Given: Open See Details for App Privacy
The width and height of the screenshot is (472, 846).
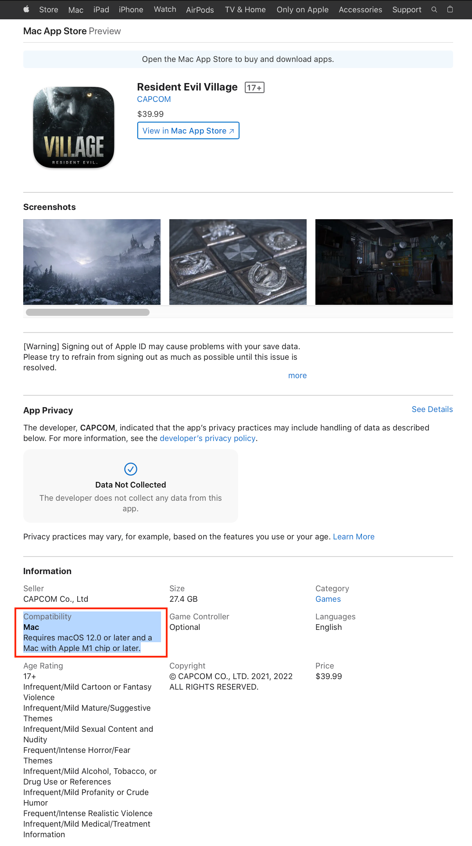Looking at the screenshot, I should (432, 409).
